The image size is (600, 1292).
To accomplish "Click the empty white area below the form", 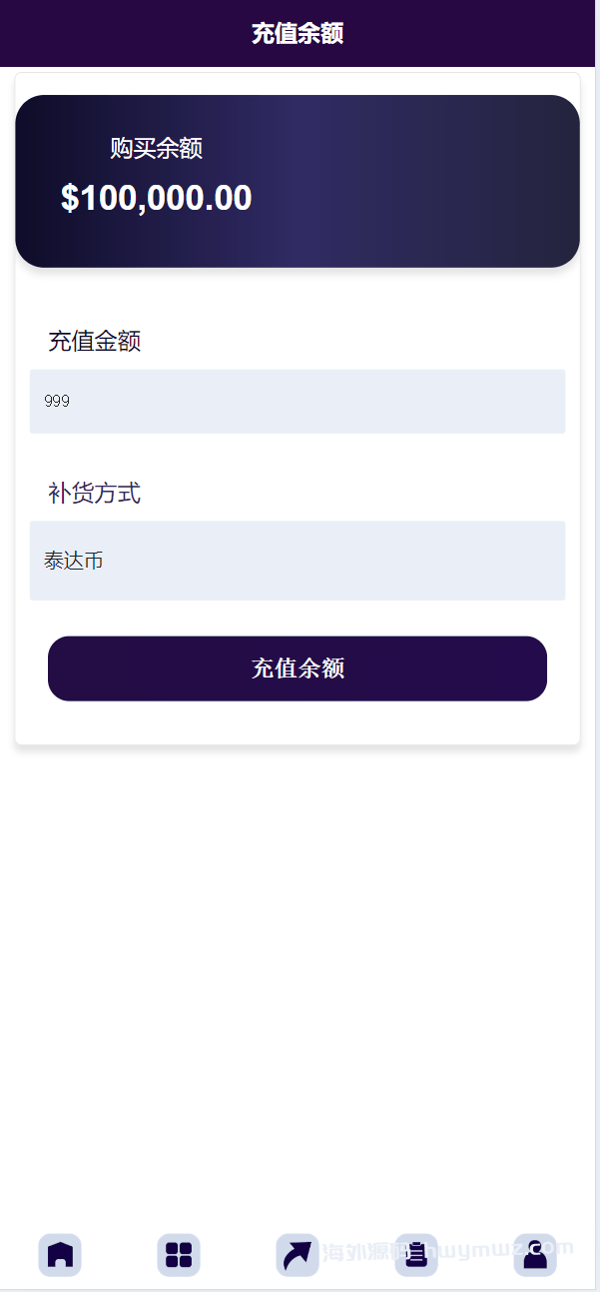I will click(x=298, y=949).
